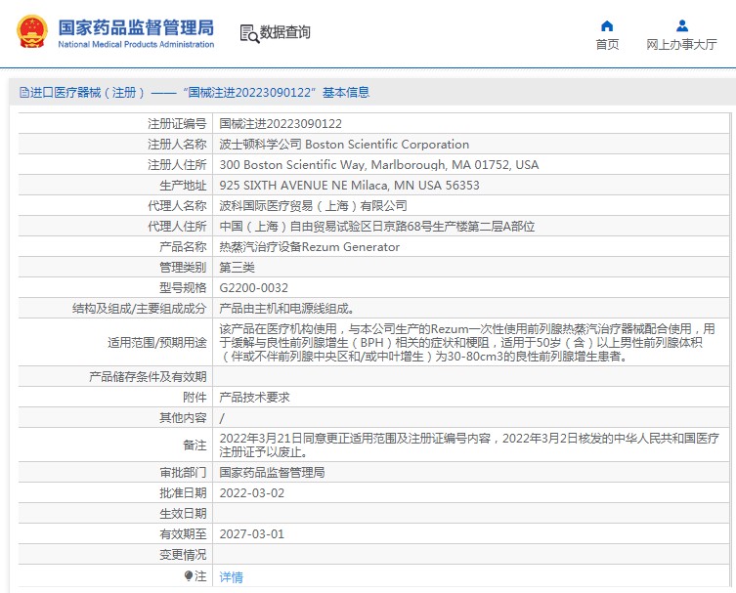Click the 型号规格 row label
The height and width of the screenshot is (593, 736).
tap(183, 287)
